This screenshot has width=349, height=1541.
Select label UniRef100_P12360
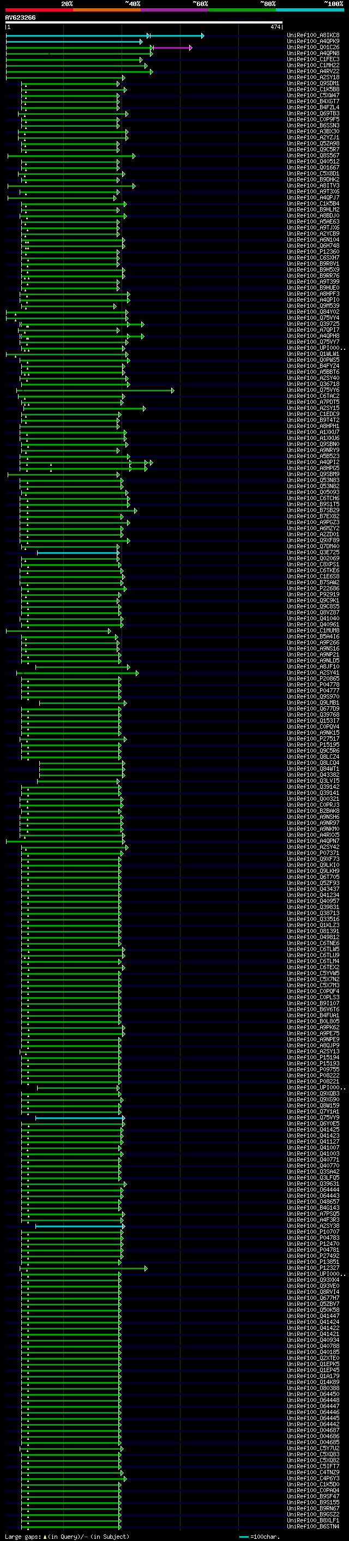click(x=313, y=252)
